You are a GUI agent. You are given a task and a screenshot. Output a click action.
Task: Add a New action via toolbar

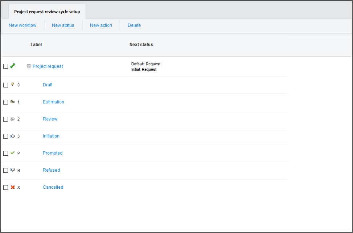[x=101, y=25]
